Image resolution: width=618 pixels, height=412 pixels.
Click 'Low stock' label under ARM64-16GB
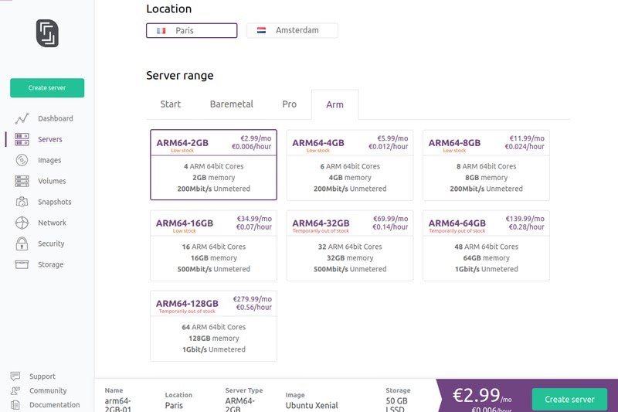184,231
